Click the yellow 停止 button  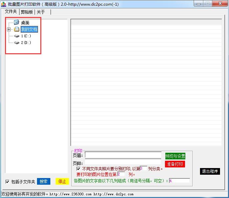pyautogui.click(x=62, y=181)
